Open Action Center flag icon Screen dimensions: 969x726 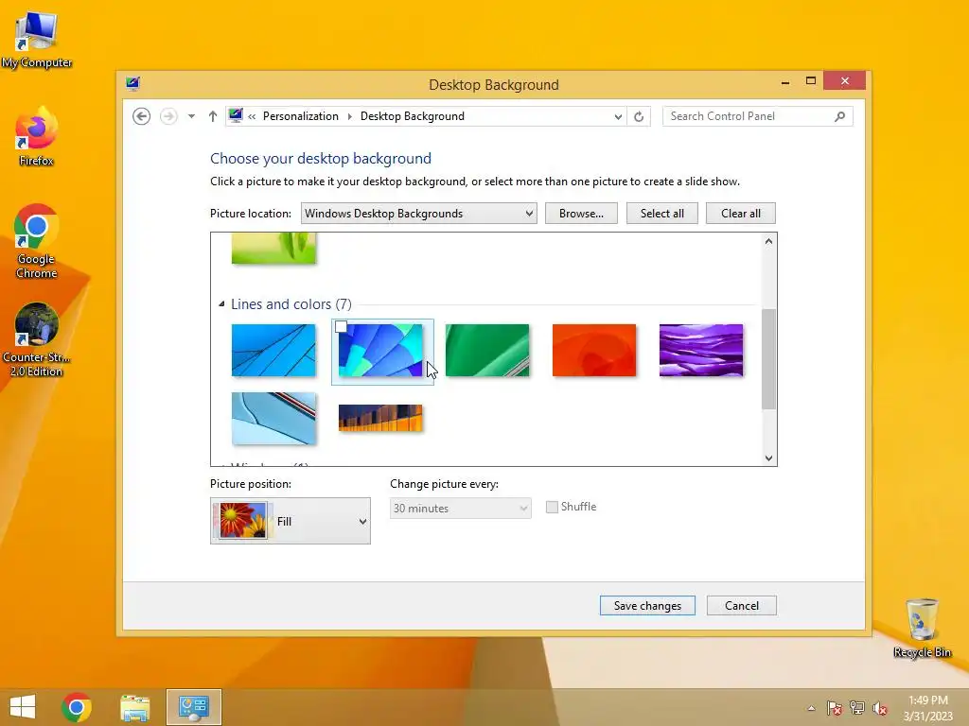[835, 708]
